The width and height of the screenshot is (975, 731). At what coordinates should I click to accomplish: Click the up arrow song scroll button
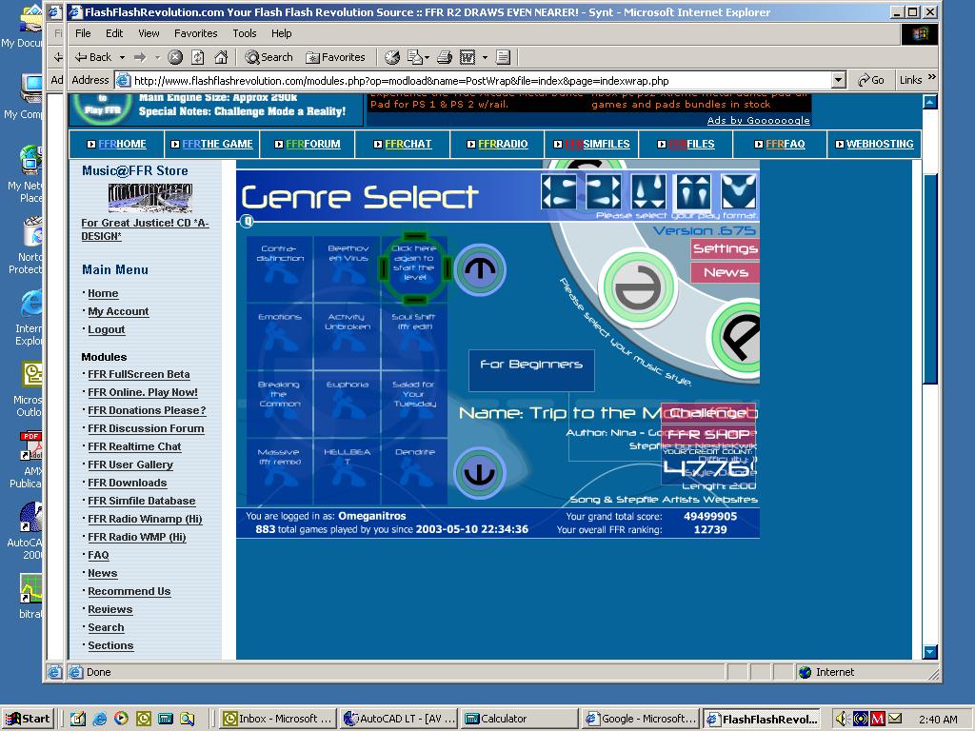point(480,269)
